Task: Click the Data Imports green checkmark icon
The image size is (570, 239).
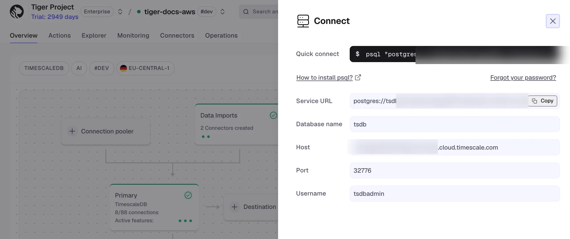Action: pos(274,115)
